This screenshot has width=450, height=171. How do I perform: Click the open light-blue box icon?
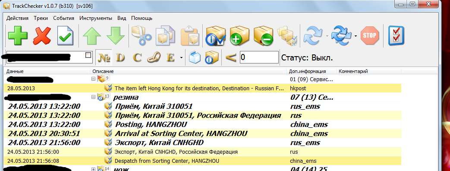point(195,57)
